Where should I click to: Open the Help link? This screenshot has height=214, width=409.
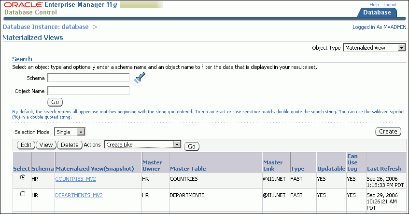374,5
